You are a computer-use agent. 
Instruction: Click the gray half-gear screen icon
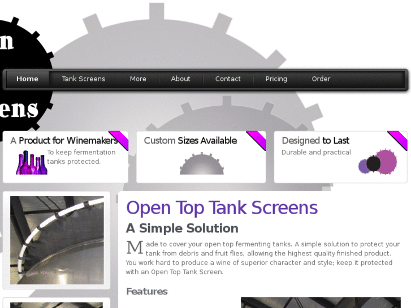pos(202,163)
